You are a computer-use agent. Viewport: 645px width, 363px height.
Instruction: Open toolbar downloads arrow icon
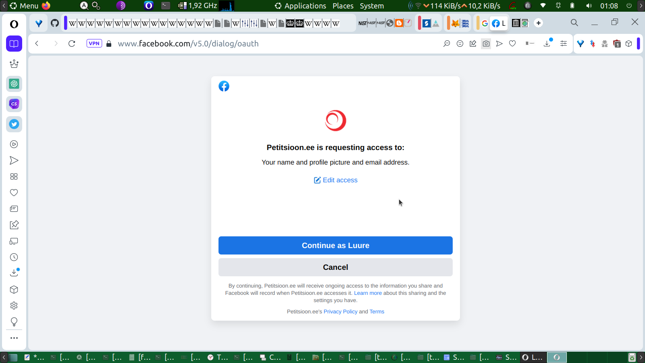click(547, 43)
